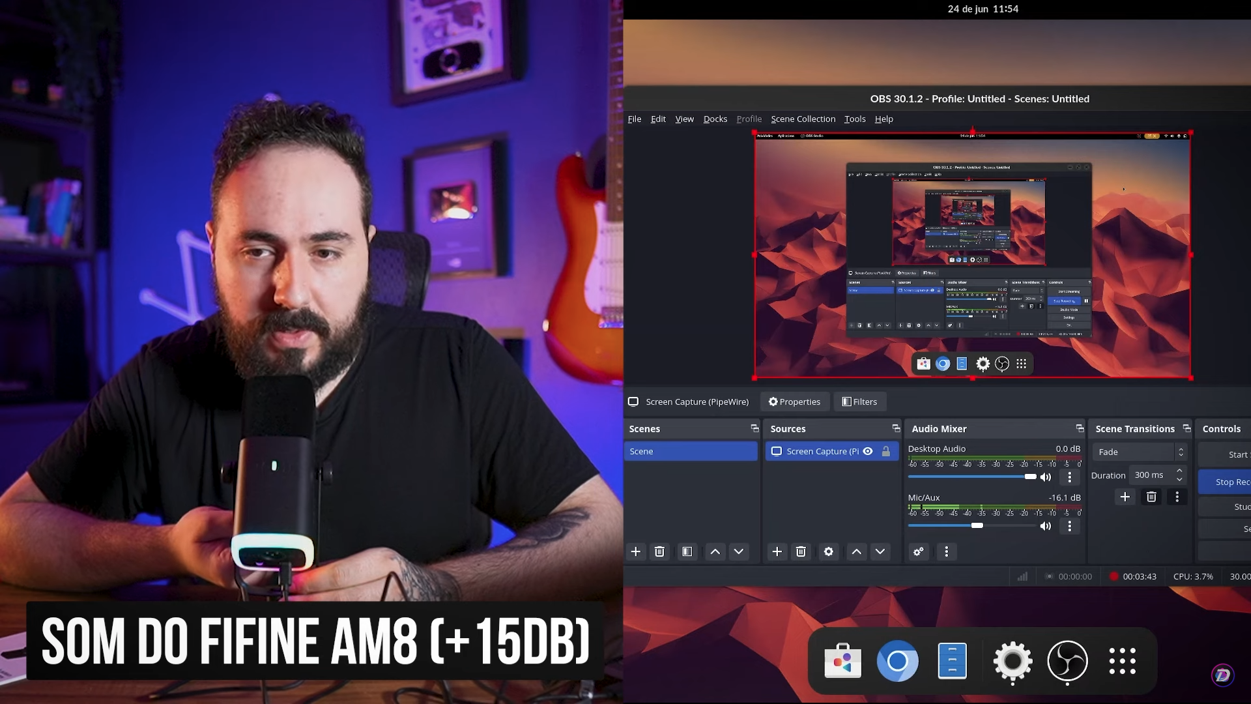Viewport: 1251px width, 704px height.
Task: Open Audio Mixer three-dot menu at bottom
Action: 947,551
